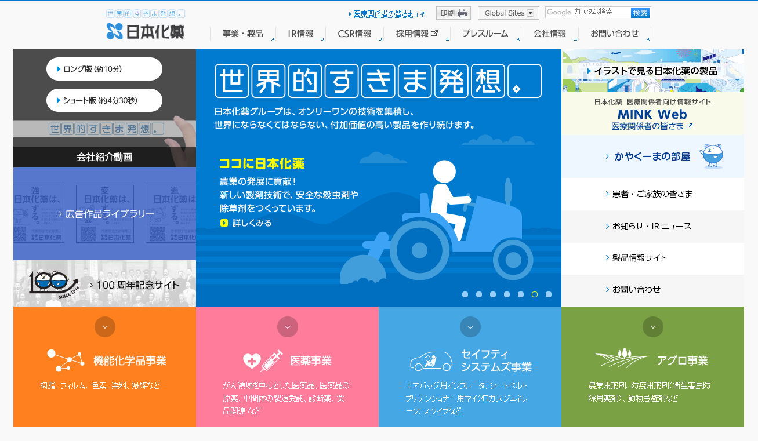Click the printer icon in the 印刷 button

pos(462,13)
